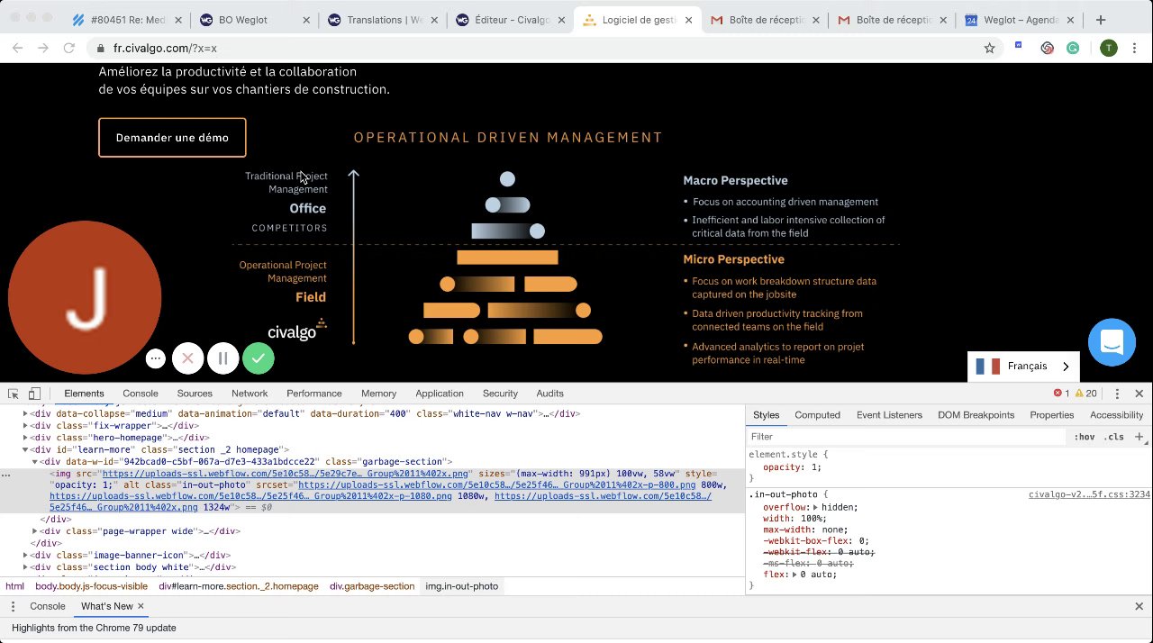Viewport: 1153px width, 643px height.
Task: Open the recorder's more options ellipsis
Action: [x=156, y=358]
